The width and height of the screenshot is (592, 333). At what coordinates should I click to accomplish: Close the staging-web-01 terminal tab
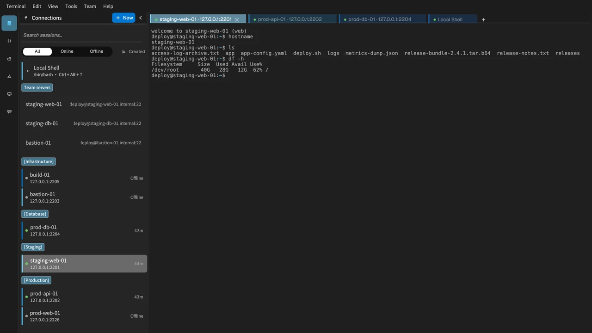[237, 19]
